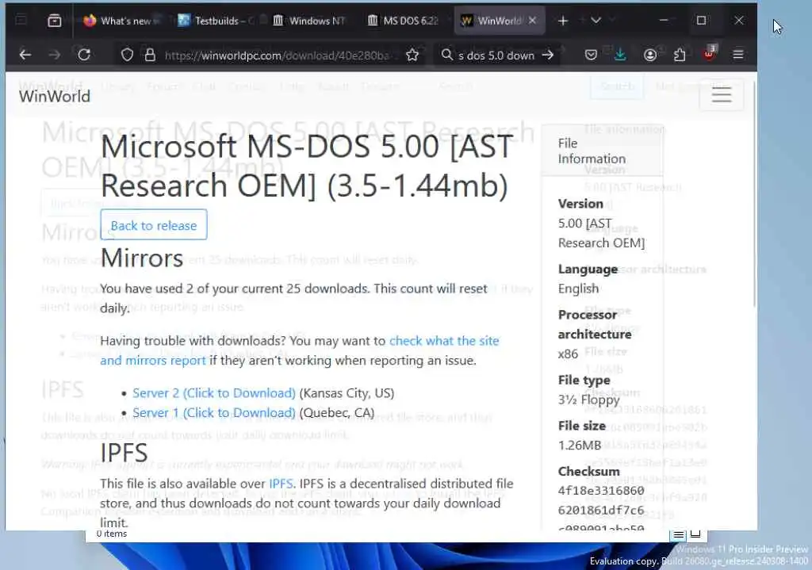Screen dimensions: 812x570
Task: Switch Explorer window to large icons view
Action: [695, 534]
